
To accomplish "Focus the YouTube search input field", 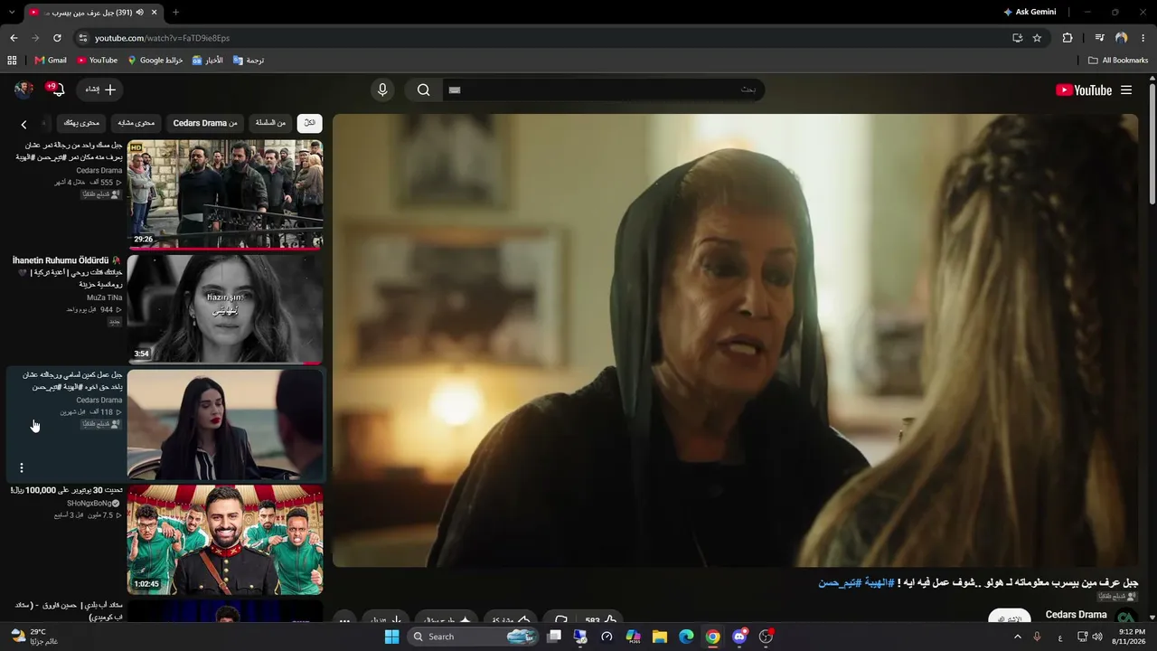I will click(604, 90).
